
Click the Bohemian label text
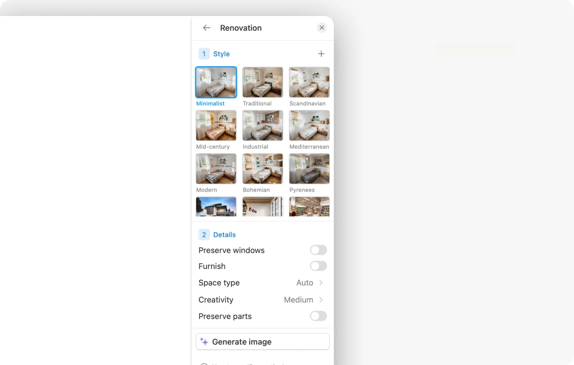256,190
